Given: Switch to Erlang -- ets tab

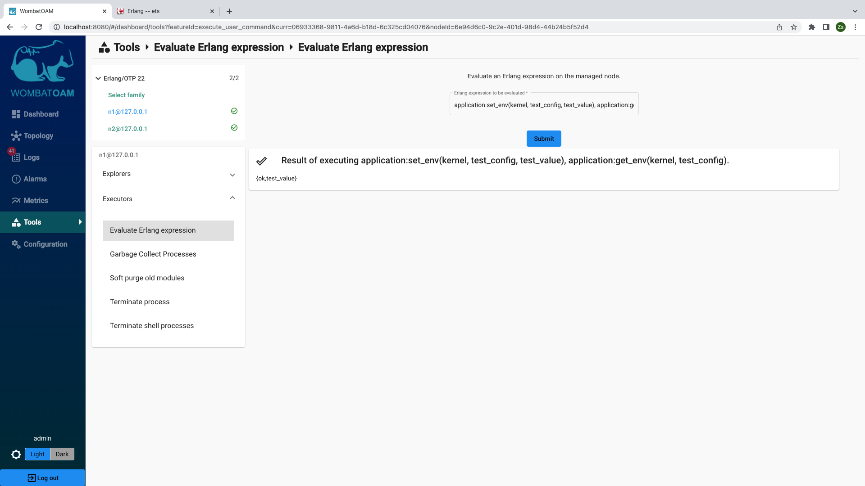Looking at the screenshot, I should [164, 11].
